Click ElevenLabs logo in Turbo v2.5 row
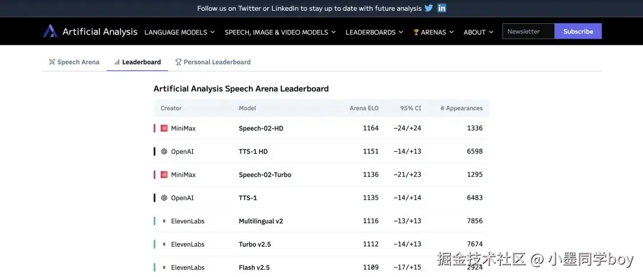Screen dimensions: 643x277 (164, 244)
